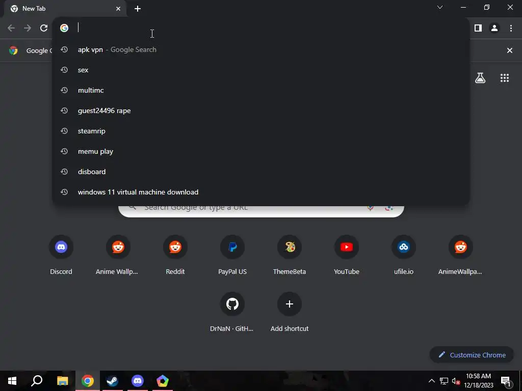Image resolution: width=522 pixels, height=391 pixels.
Task: Open Steam from the taskbar
Action: pos(112,381)
